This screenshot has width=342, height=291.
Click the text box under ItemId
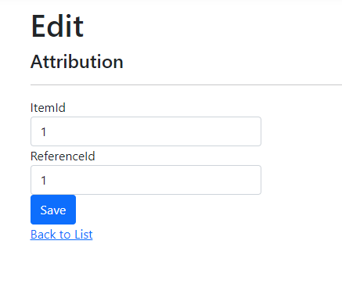pyautogui.click(x=146, y=131)
